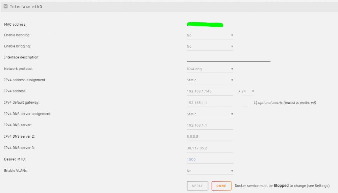Click the metric sort arrows icon
The image size is (338, 193).
256,103
